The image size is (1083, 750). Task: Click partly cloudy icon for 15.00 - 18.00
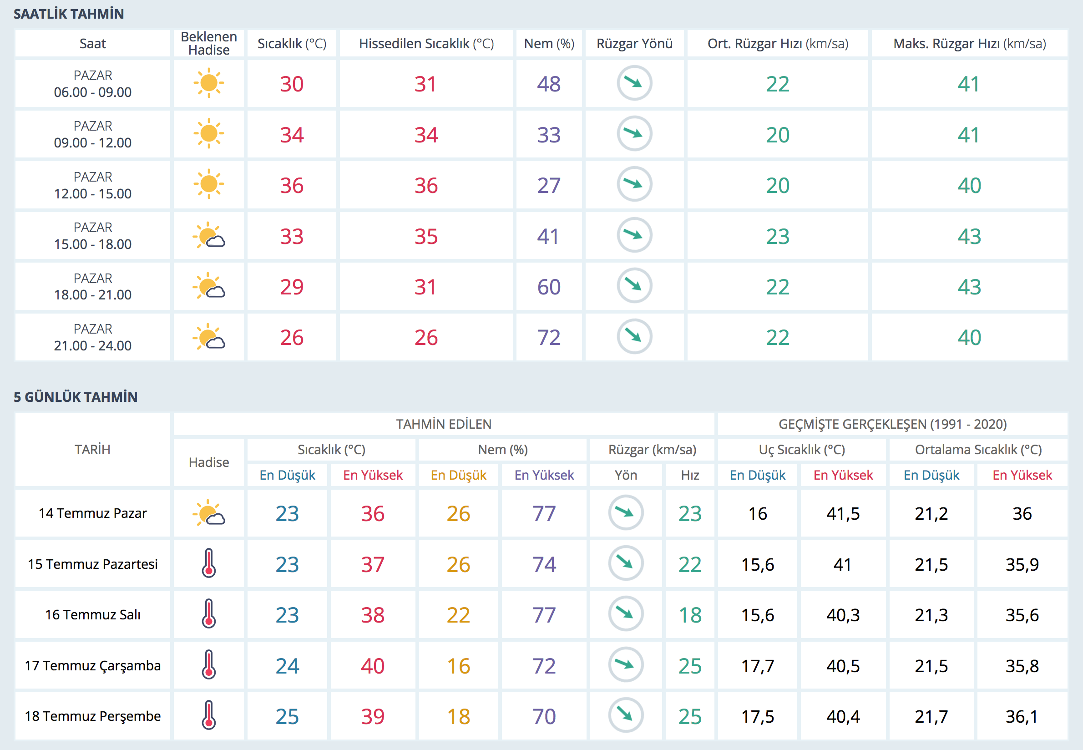pyautogui.click(x=208, y=236)
